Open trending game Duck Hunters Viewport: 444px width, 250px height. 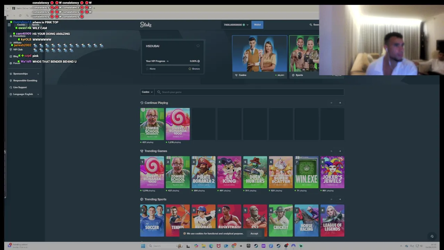pos(255,172)
